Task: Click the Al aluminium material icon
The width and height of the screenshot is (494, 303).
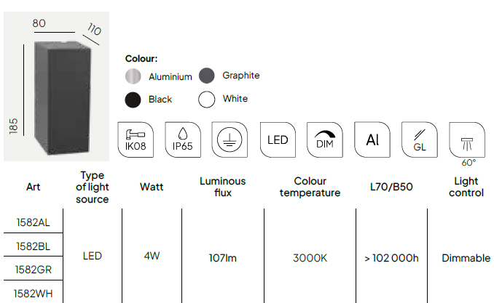Action: [372, 140]
